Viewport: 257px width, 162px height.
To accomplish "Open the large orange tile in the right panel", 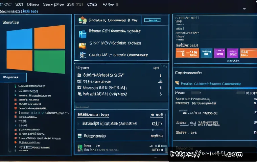I will click(187, 53).
